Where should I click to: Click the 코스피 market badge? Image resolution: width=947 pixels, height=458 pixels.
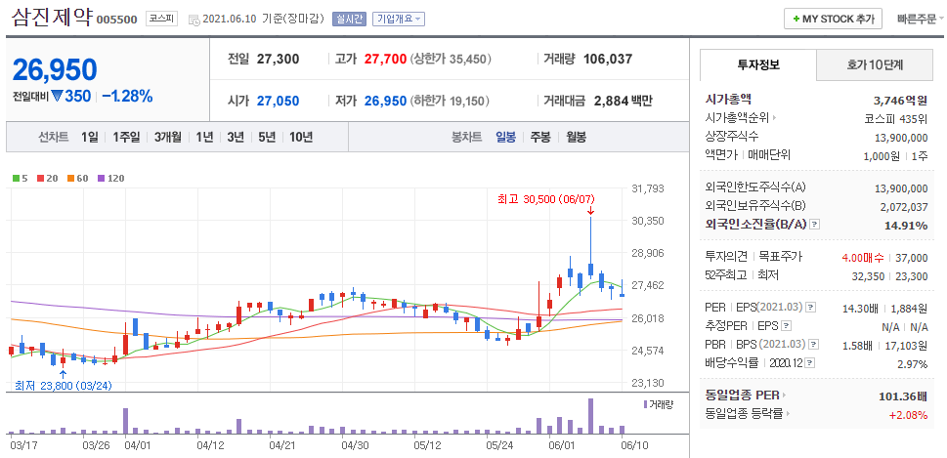[160, 19]
